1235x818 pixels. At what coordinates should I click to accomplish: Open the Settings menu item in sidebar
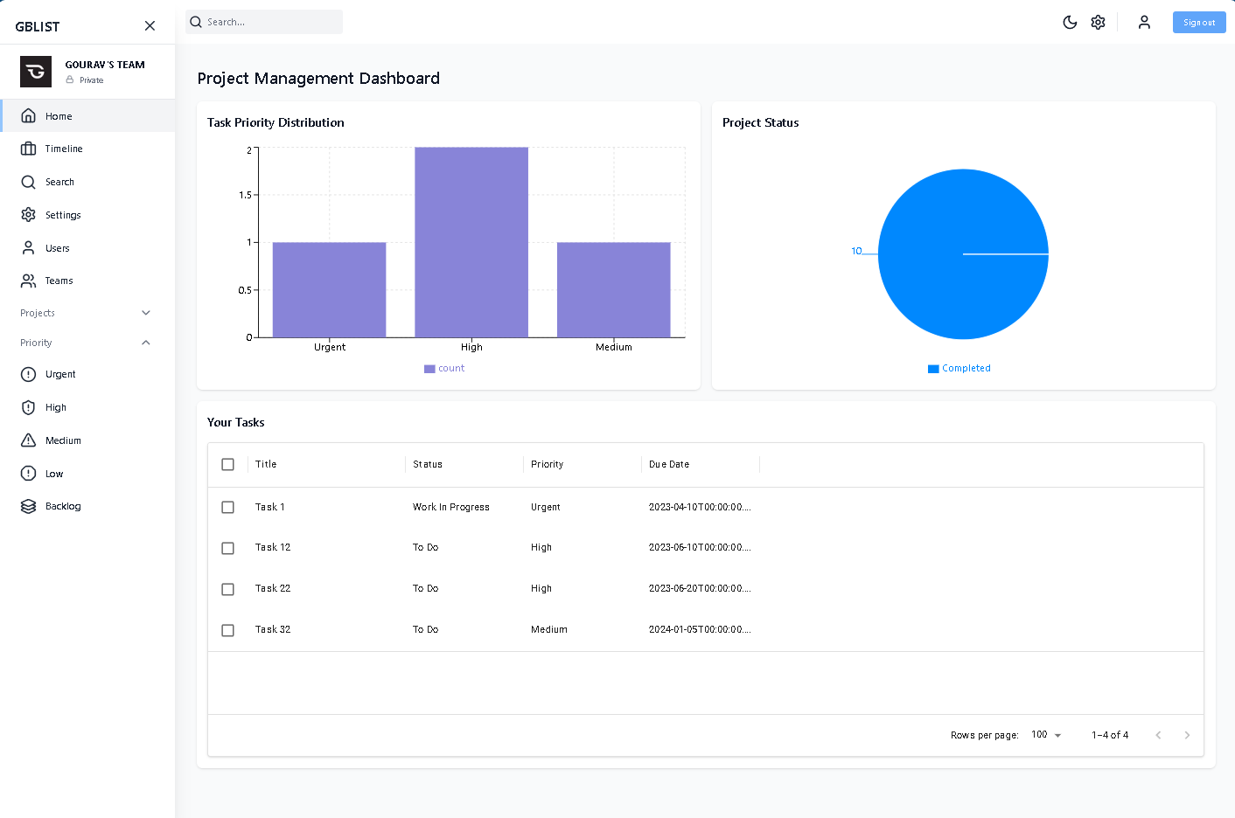click(x=87, y=215)
